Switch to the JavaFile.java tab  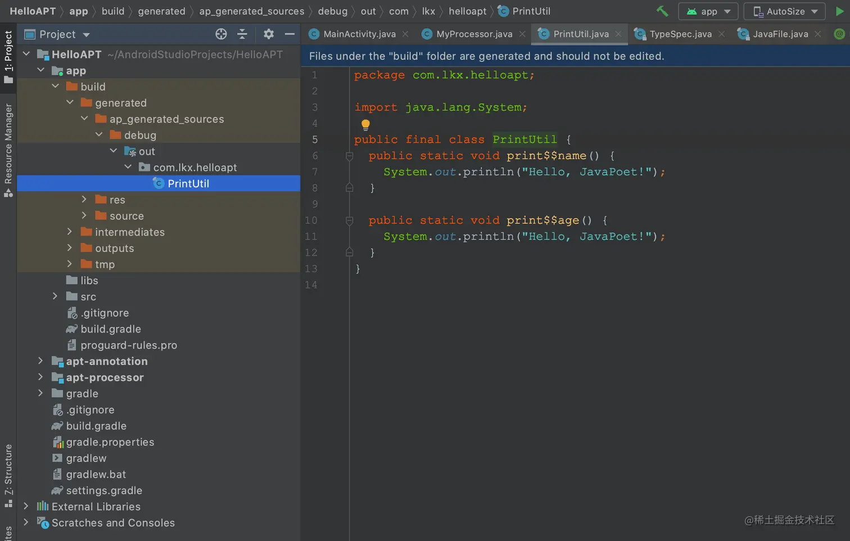[780, 34]
